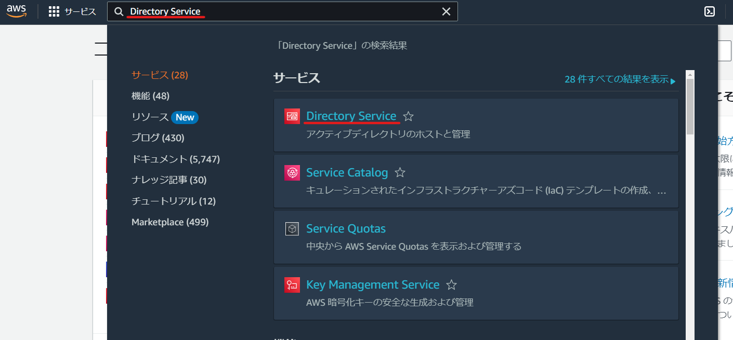
Task: Open the Directory Service link
Action: pyautogui.click(x=351, y=116)
